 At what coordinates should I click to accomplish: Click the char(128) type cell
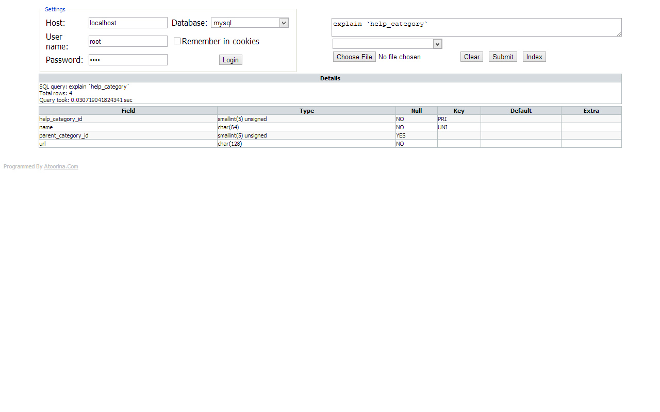pos(307,144)
